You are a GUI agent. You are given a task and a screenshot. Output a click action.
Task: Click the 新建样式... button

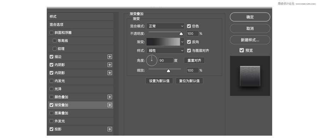[x=250, y=40]
